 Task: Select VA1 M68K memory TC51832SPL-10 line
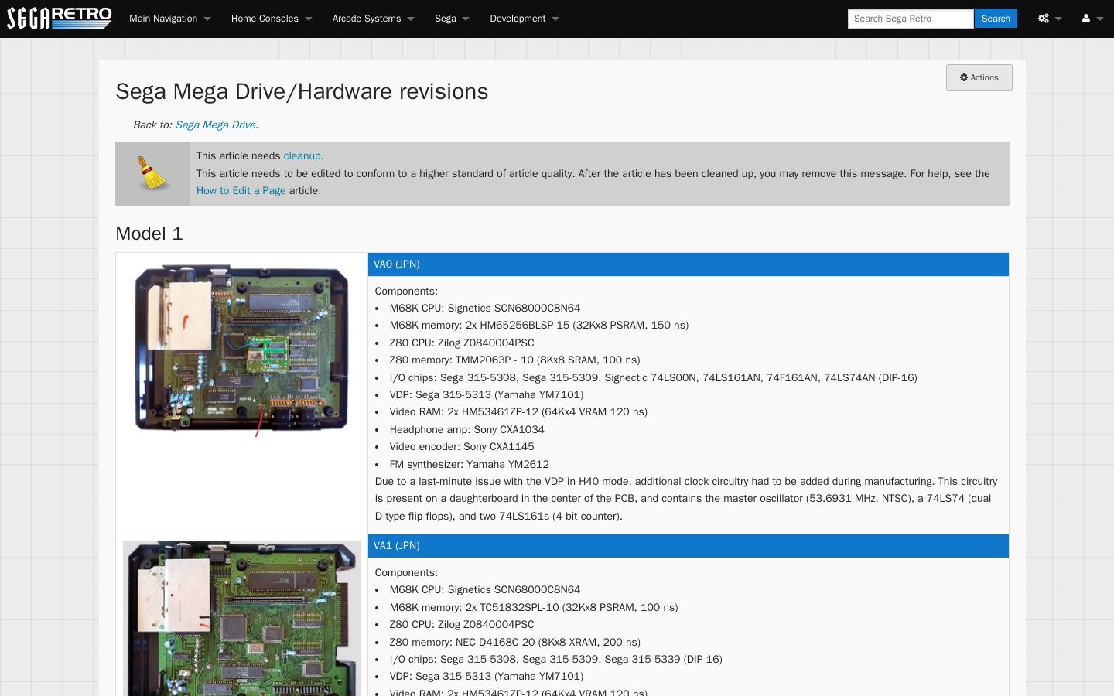click(x=533, y=607)
